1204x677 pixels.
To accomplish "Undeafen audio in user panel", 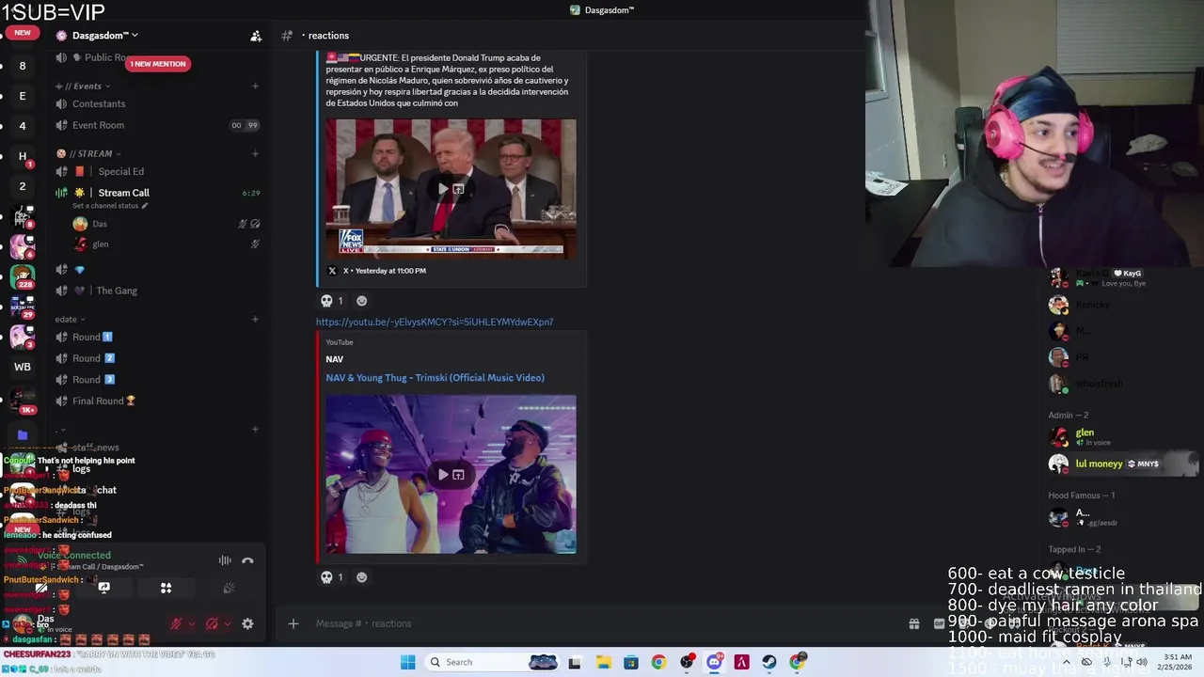I will 212,623.
